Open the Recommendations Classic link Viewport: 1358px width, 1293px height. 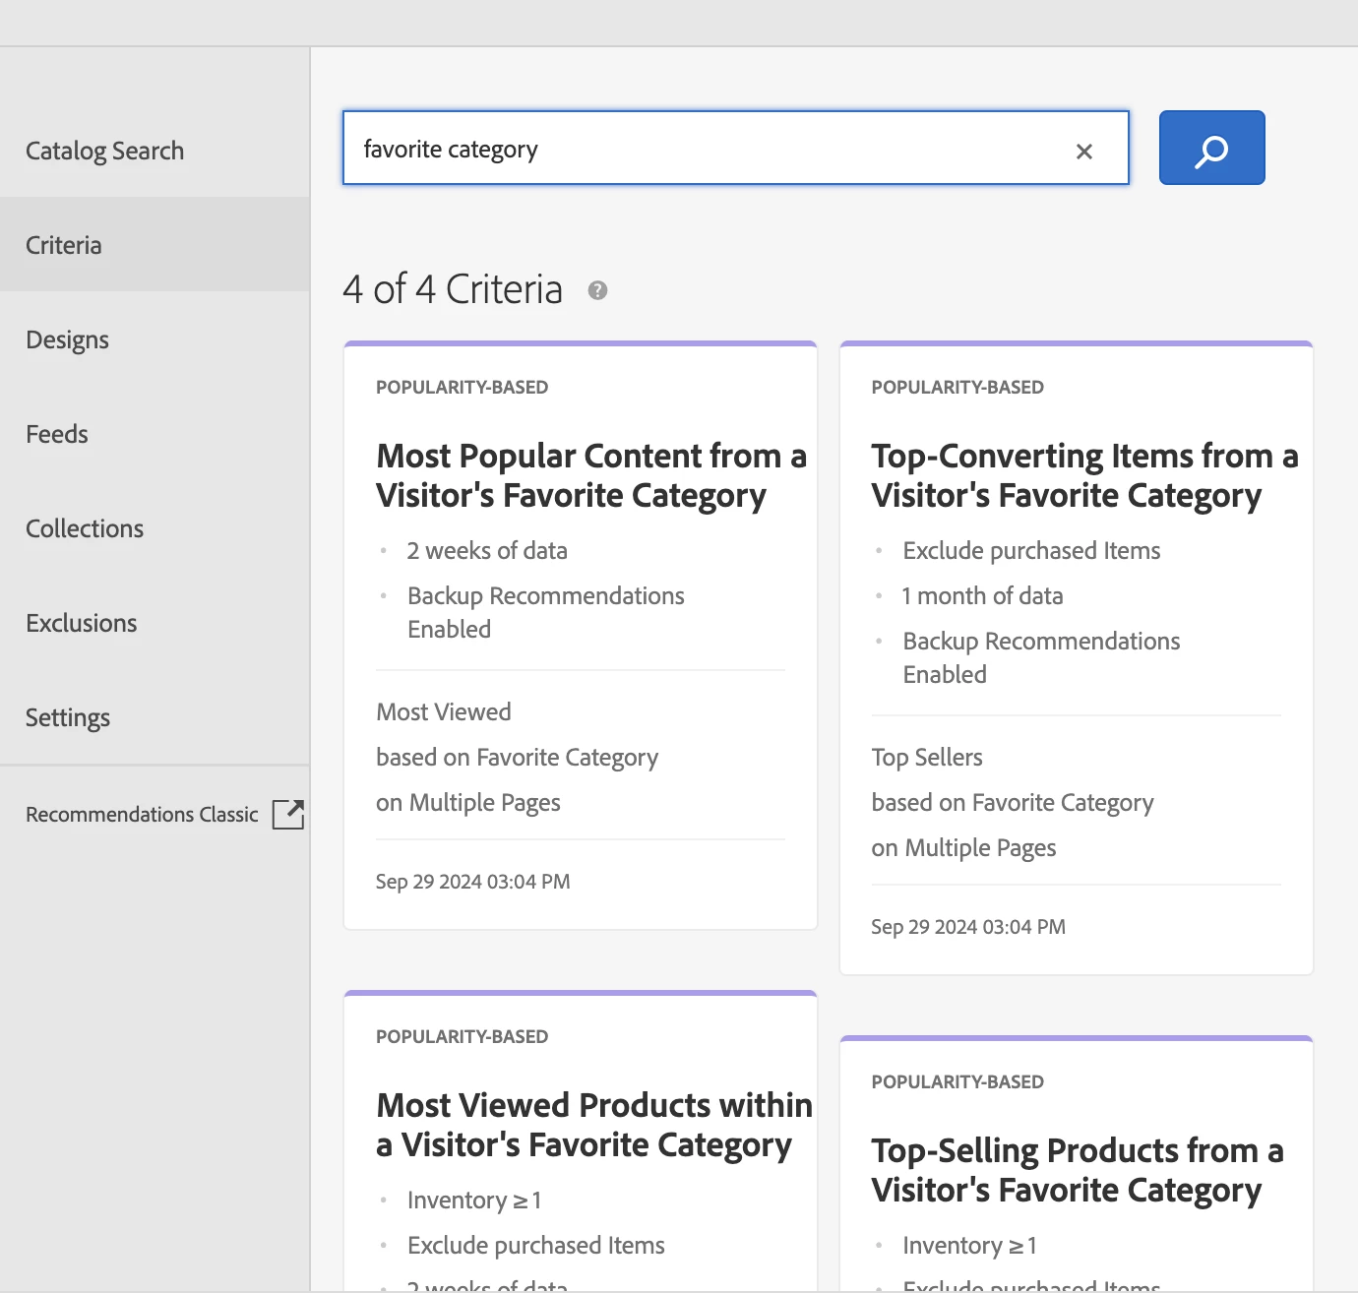click(x=142, y=815)
